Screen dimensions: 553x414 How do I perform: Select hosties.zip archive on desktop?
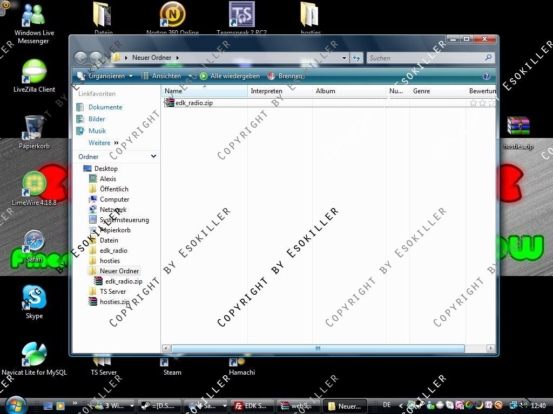click(518, 133)
